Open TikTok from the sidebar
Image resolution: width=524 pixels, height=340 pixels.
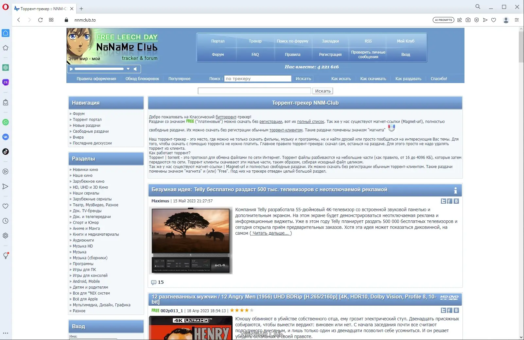pyautogui.click(x=6, y=152)
